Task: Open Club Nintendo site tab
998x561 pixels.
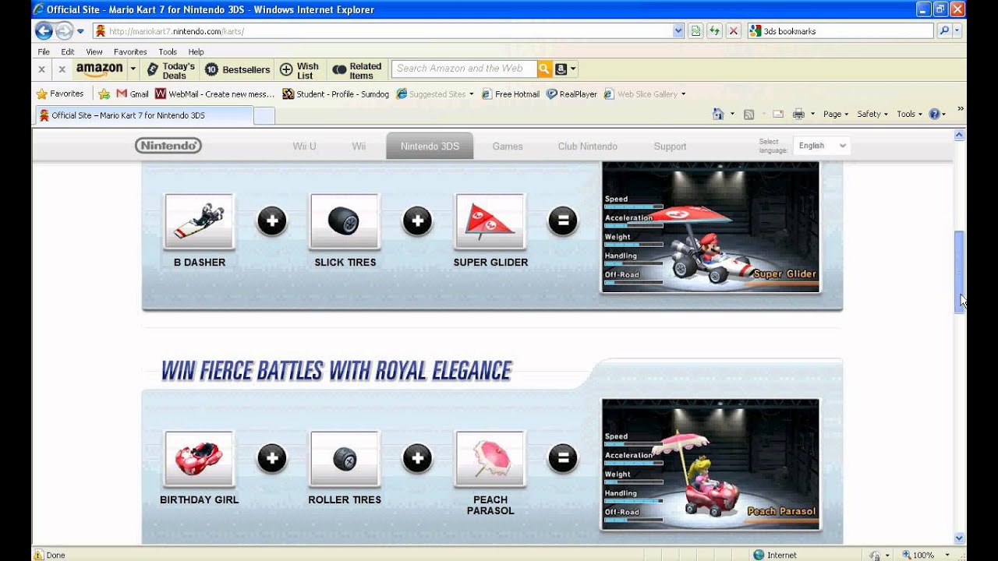Action: click(x=588, y=146)
